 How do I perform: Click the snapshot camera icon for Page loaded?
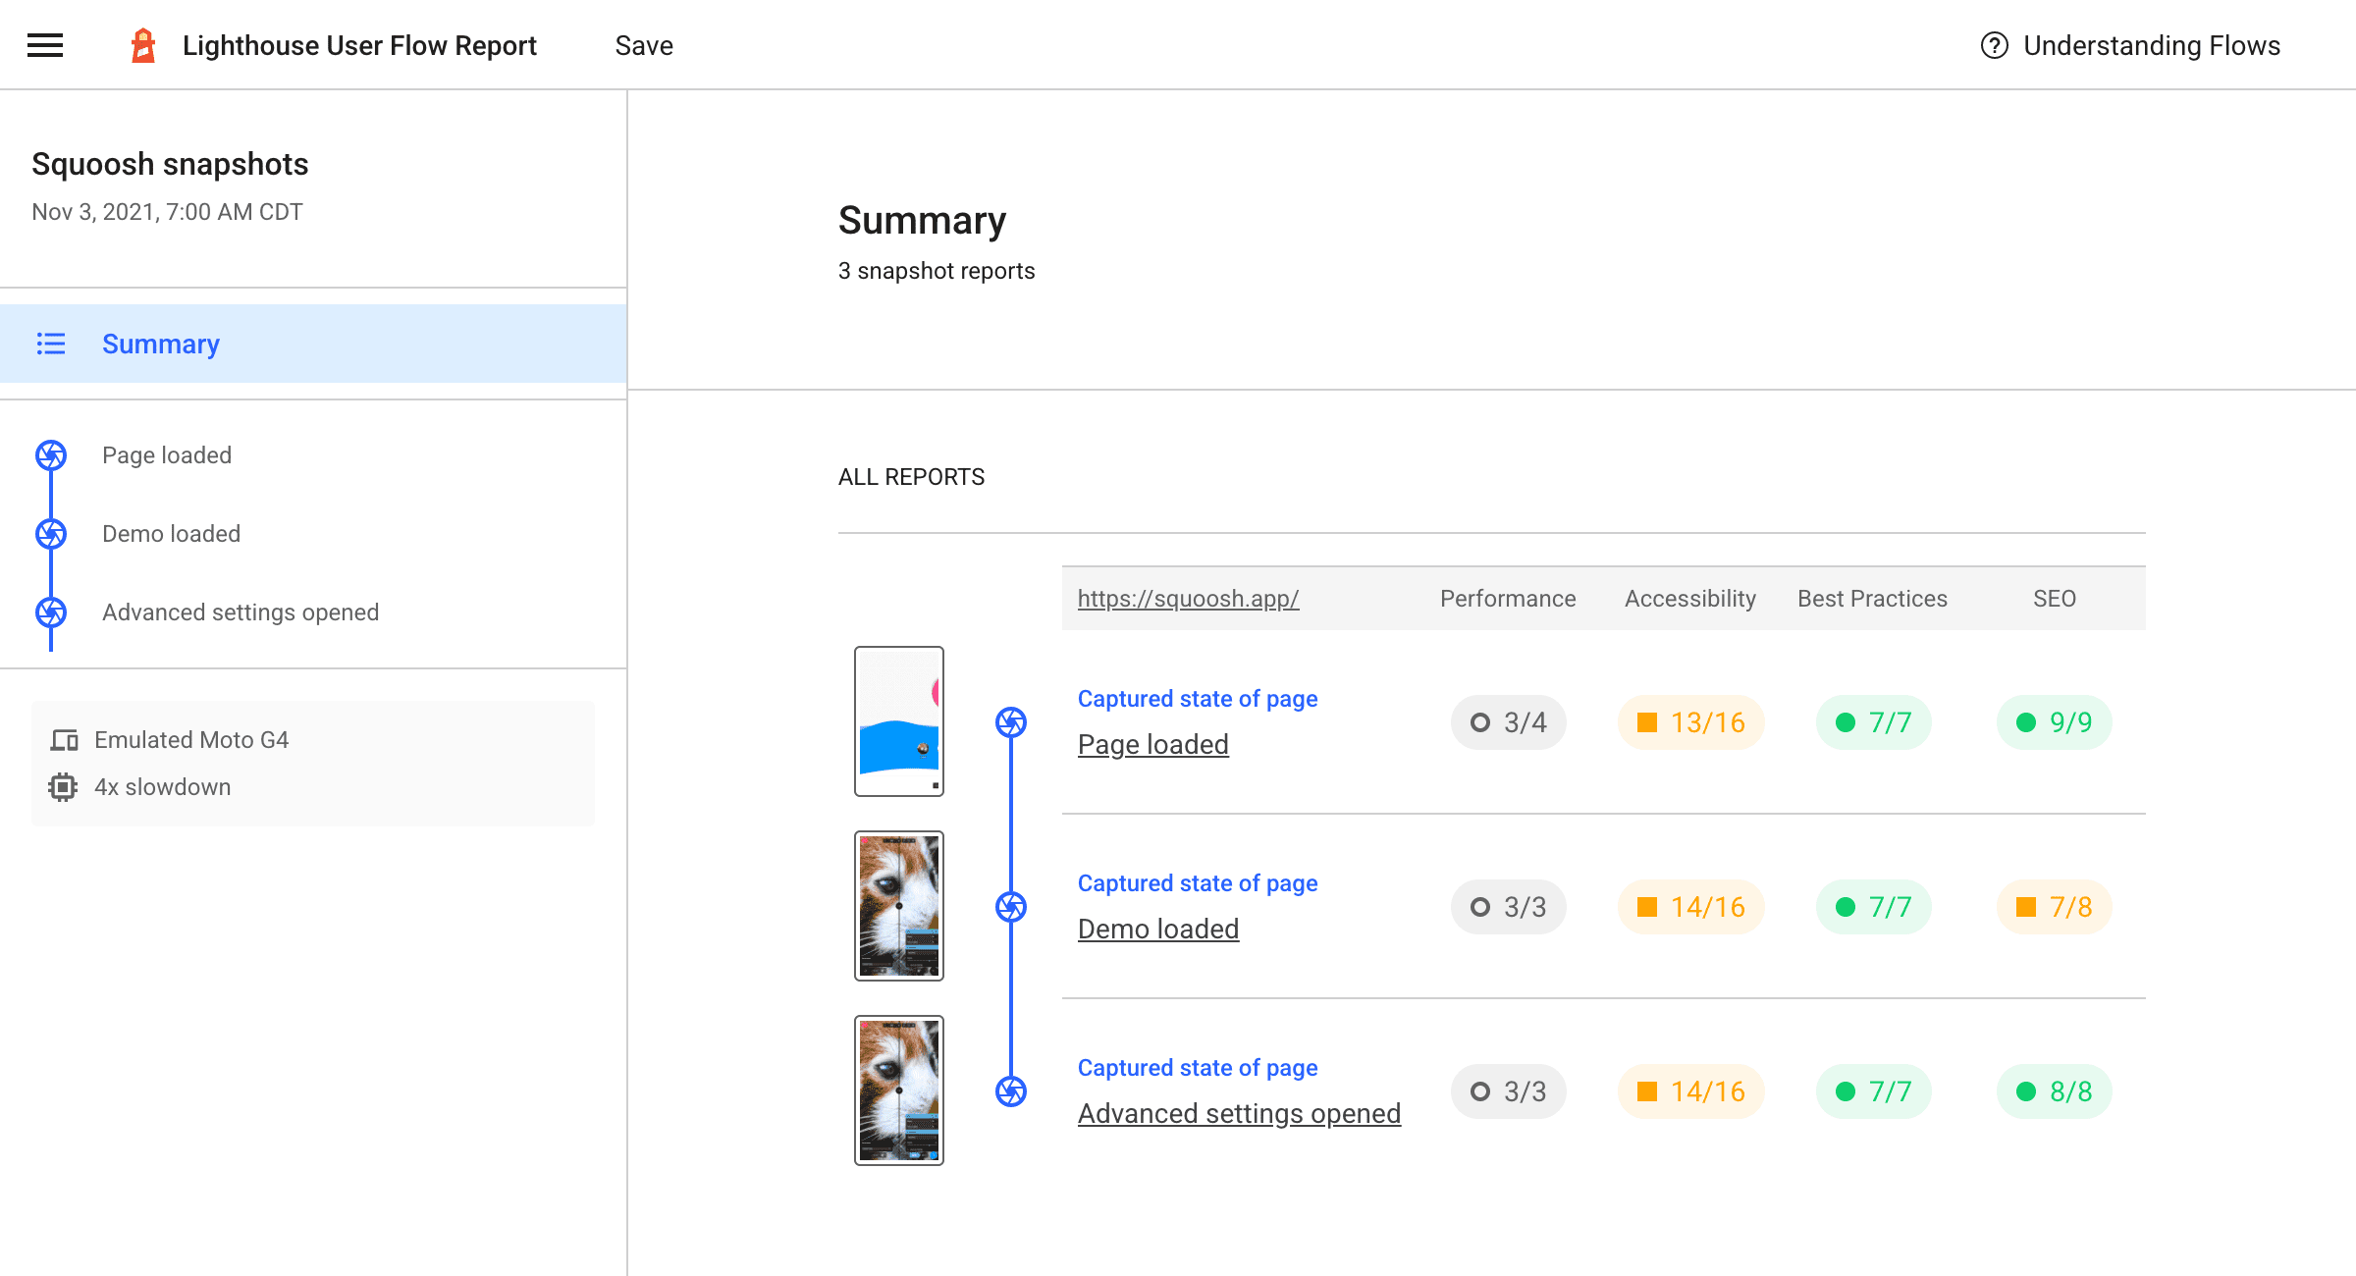(1011, 721)
